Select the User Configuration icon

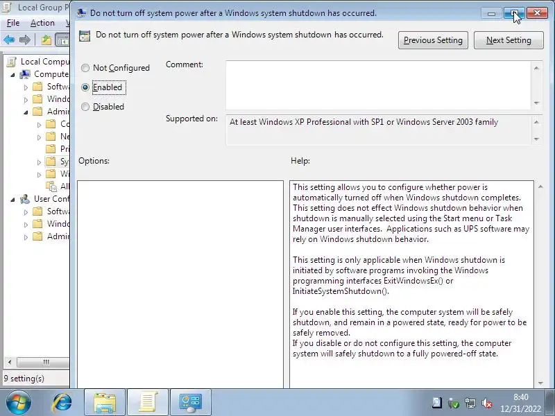point(25,199)
